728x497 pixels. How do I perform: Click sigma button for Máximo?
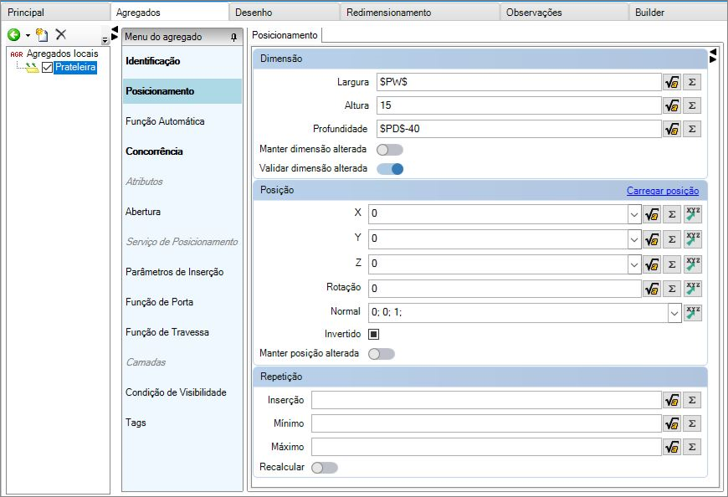click(x=692, y=447)
